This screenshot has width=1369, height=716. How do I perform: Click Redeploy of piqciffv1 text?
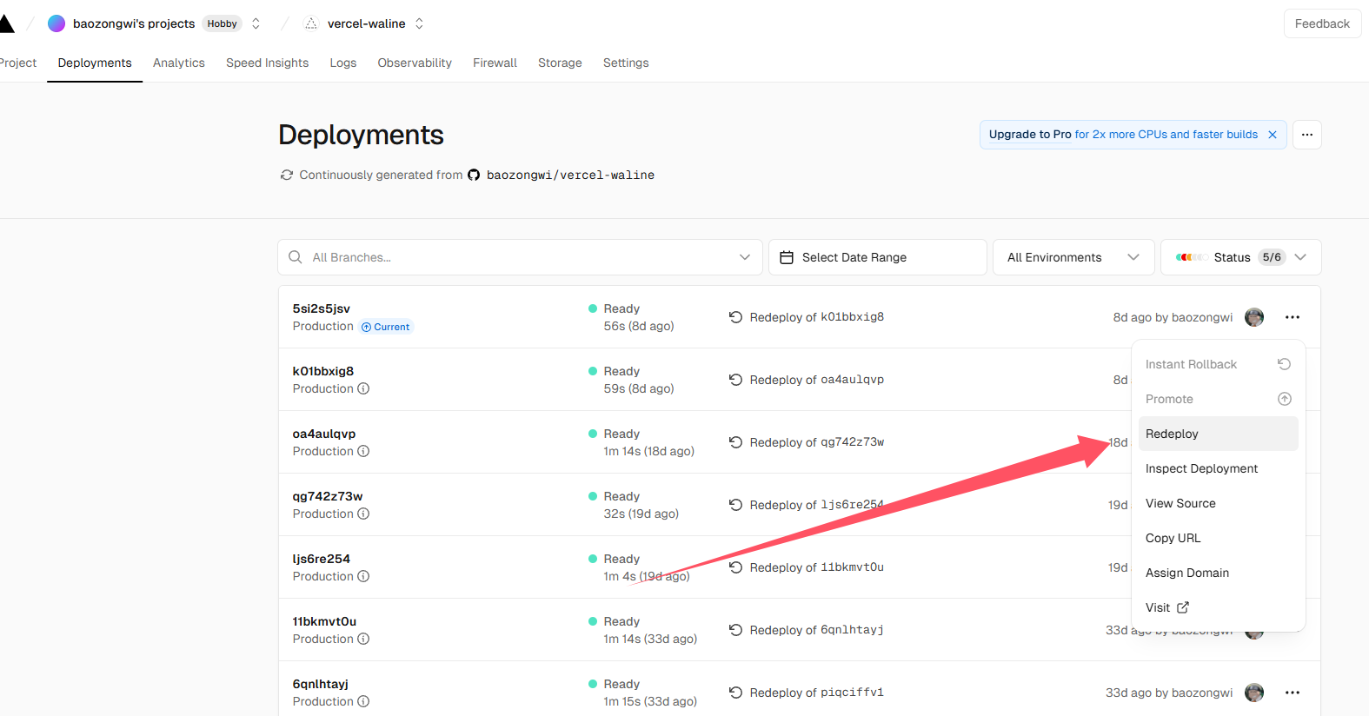817,693
